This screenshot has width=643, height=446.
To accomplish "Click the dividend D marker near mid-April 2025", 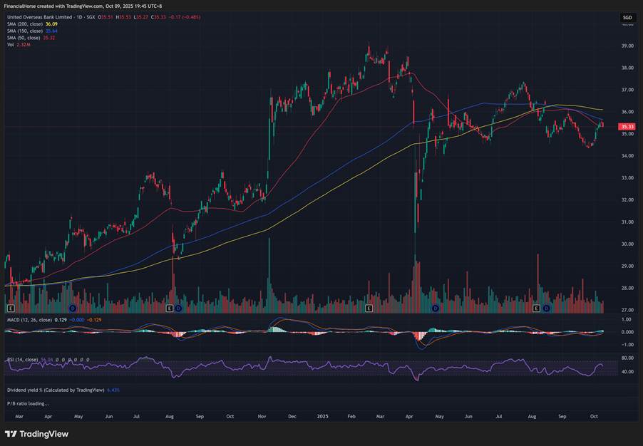I will tap(435, 308).
